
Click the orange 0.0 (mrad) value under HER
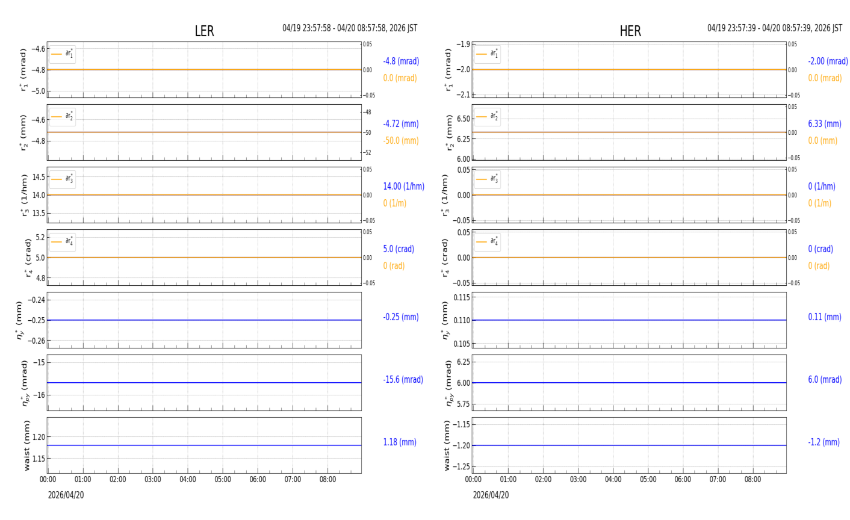(825, 78)
